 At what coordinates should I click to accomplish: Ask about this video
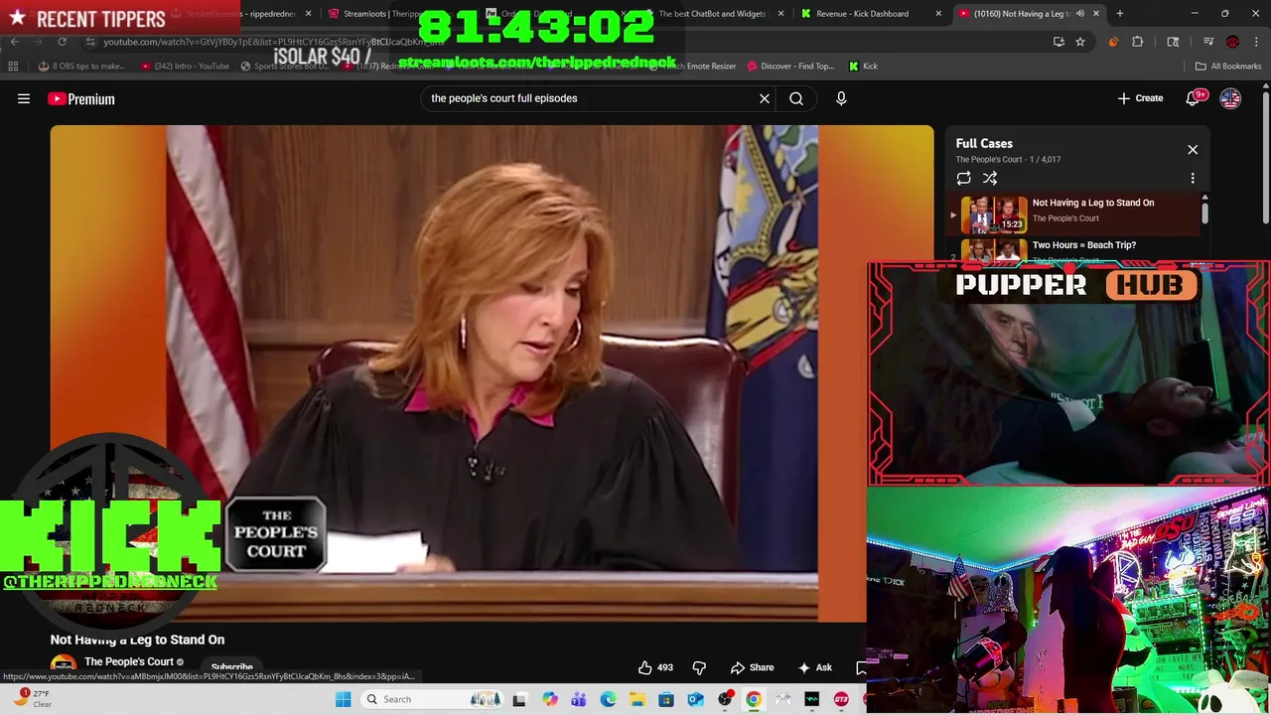[814, 667]
